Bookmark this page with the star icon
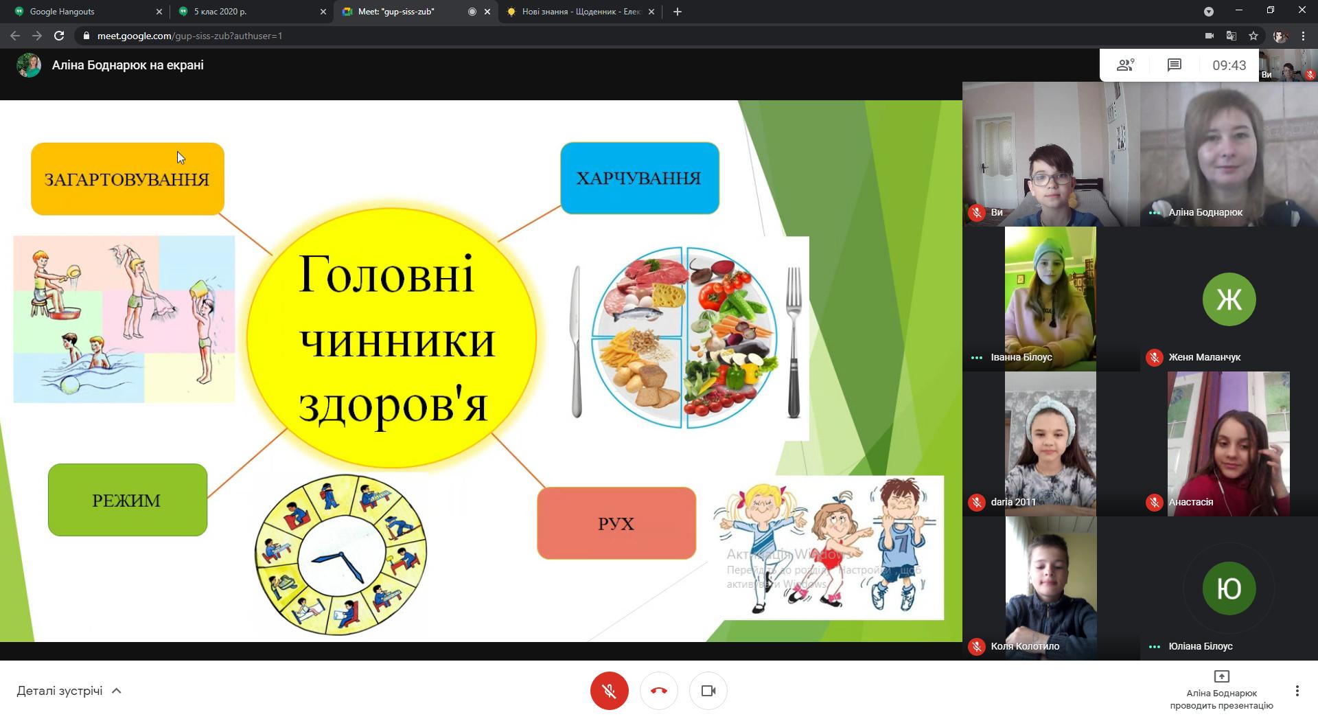 coord(1253,36)
